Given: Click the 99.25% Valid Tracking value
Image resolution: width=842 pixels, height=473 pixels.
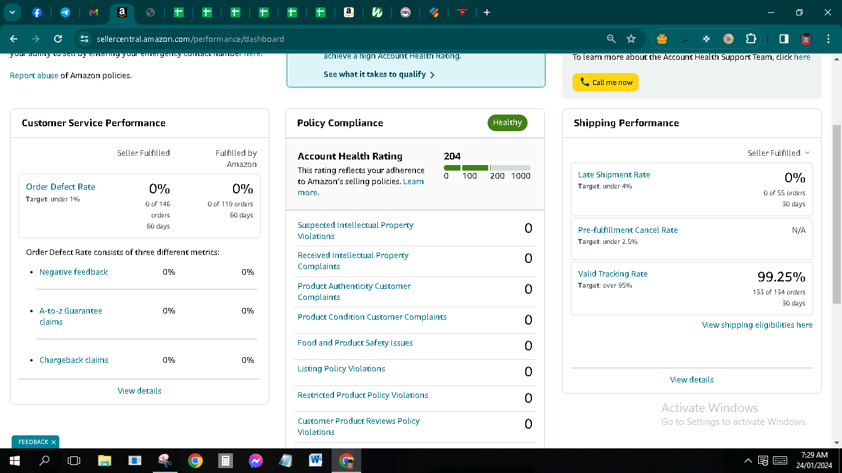Looking at the screenshot, I should click(781, 277).
